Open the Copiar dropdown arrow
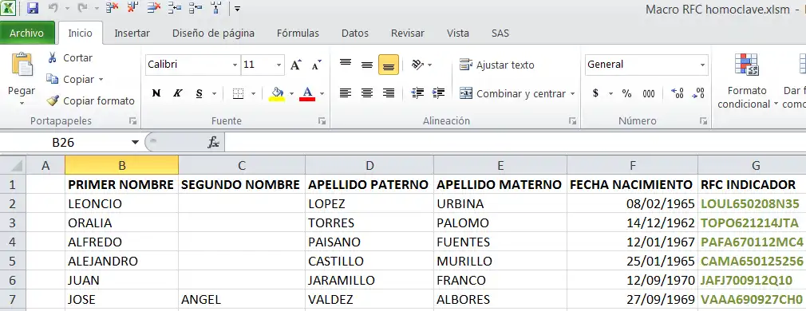The image size is (806, 311). 101,80
